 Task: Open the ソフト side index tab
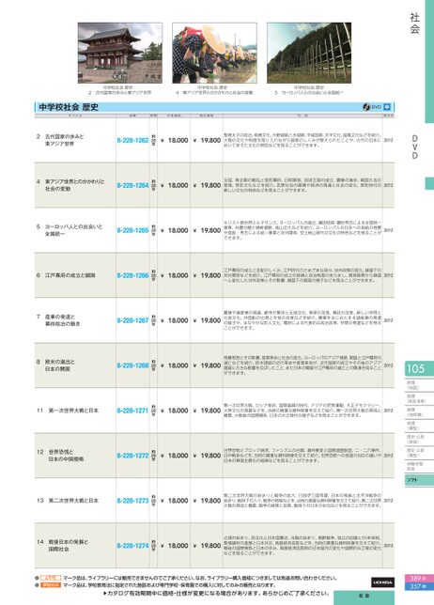[419, 480]
